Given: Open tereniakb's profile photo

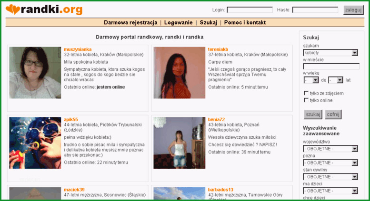Looking at the screenshot, I should (x=180, y=73).
